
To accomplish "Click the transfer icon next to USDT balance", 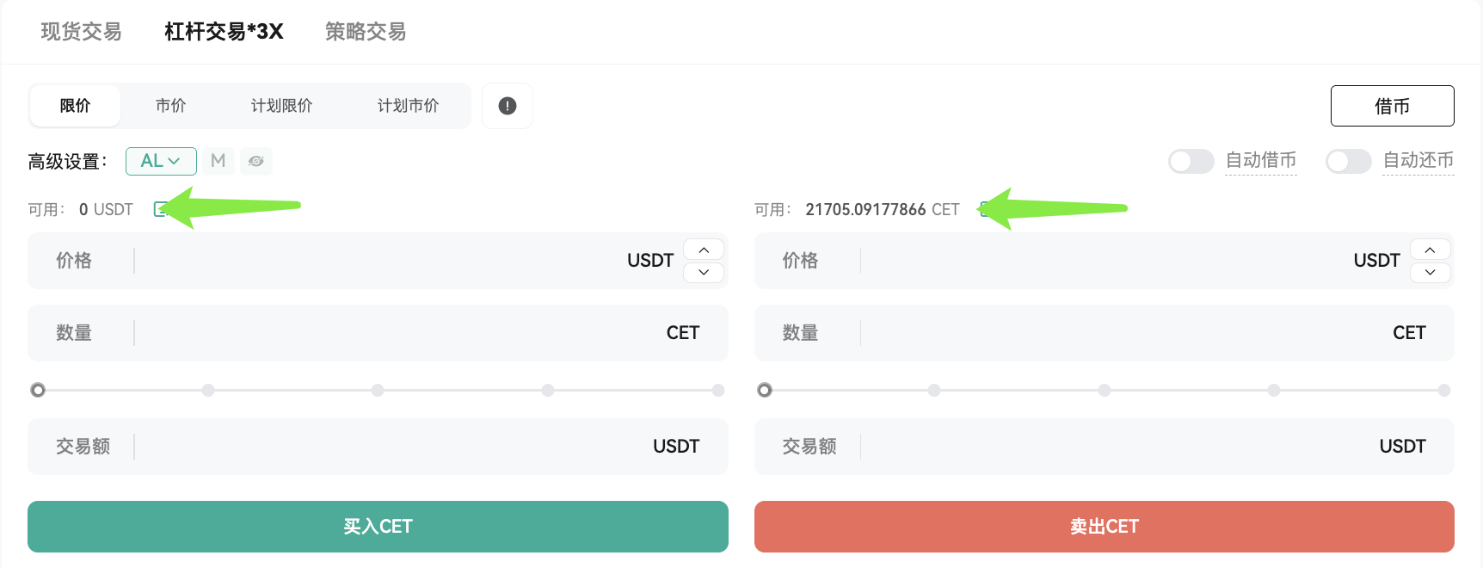I will coord(160,209).
